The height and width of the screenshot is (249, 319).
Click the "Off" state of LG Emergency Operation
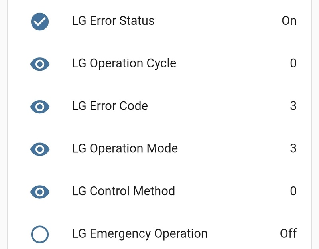pyautogui.click(x=288, y=233)
